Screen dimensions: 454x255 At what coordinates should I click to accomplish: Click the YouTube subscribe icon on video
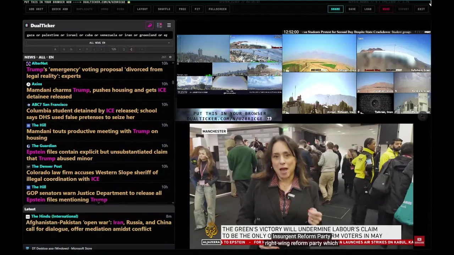[419, 241]
